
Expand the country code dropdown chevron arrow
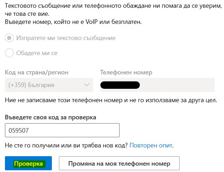(x=87, y=85)
